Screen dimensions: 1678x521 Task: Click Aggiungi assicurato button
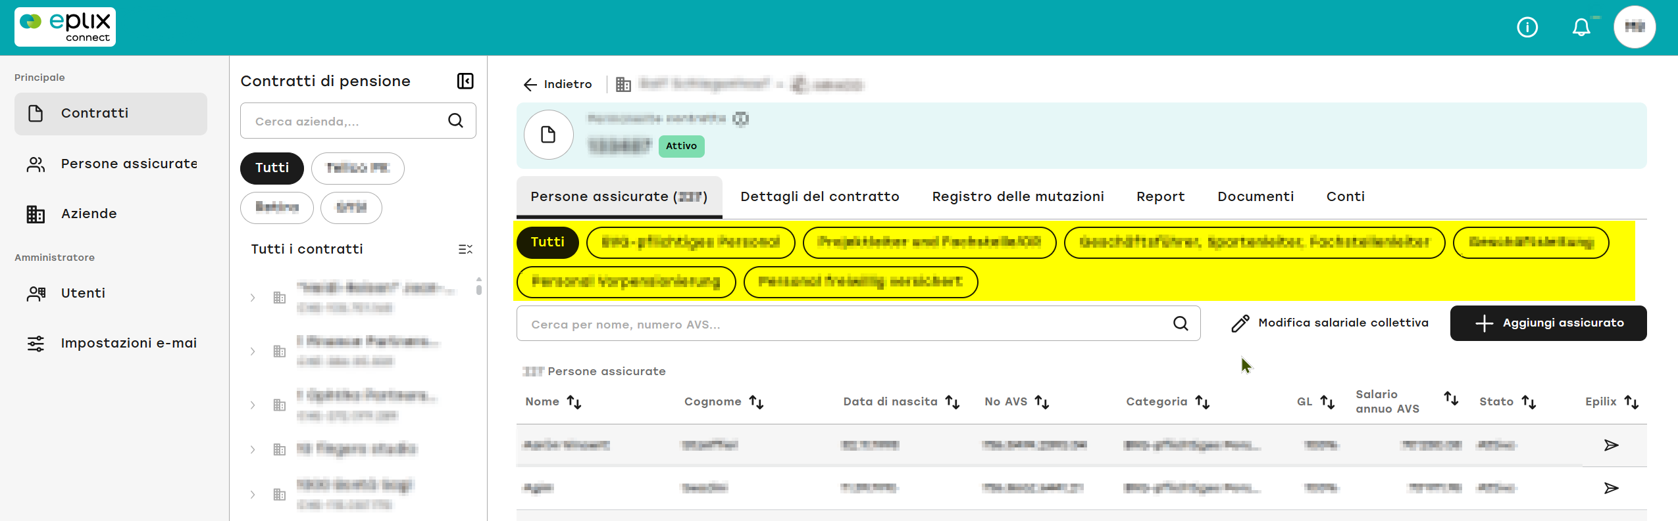(1548, 323)
